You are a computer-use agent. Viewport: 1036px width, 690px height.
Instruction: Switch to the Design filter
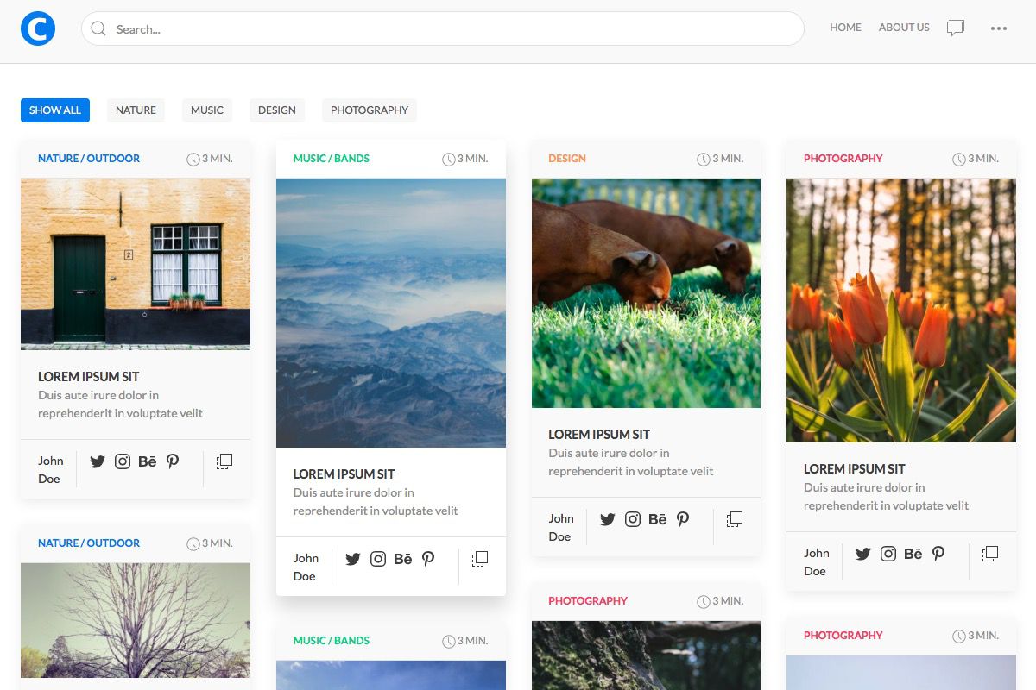click(x=277, y=110)
